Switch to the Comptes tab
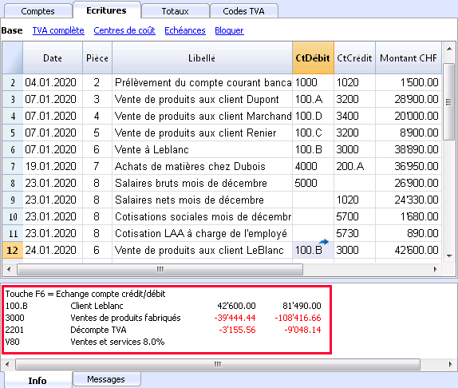This screenshot has width=458, height=388. [x=38, y=11]
